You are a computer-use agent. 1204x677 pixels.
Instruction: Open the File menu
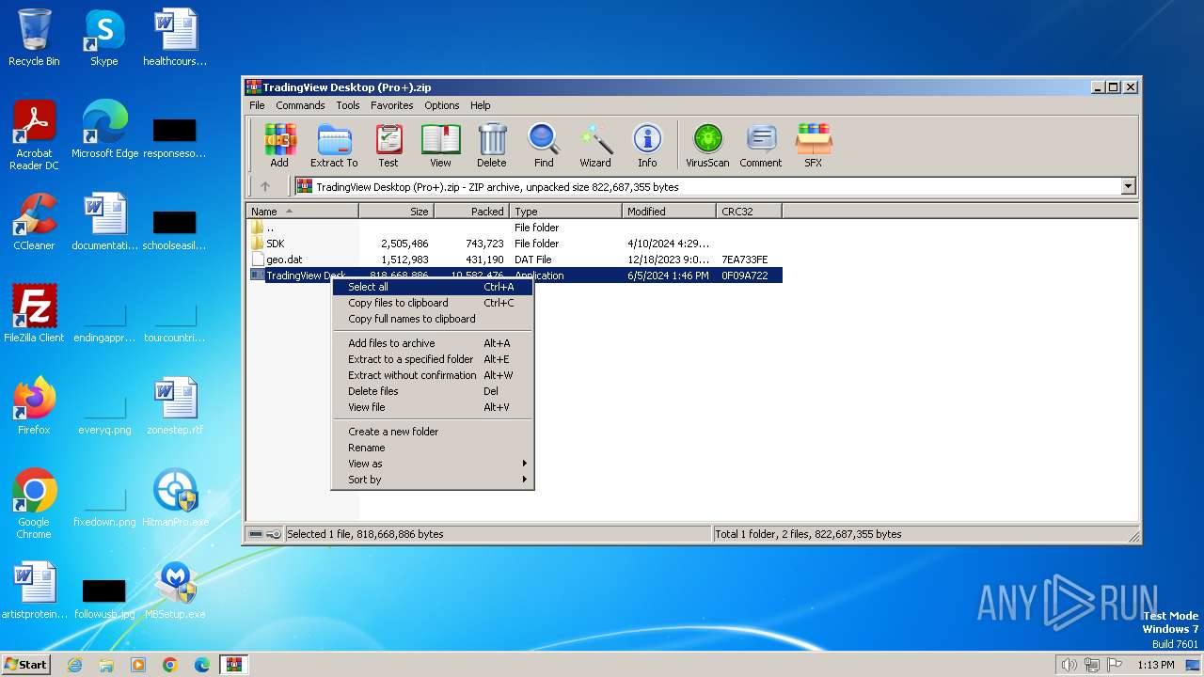(257, 105)
